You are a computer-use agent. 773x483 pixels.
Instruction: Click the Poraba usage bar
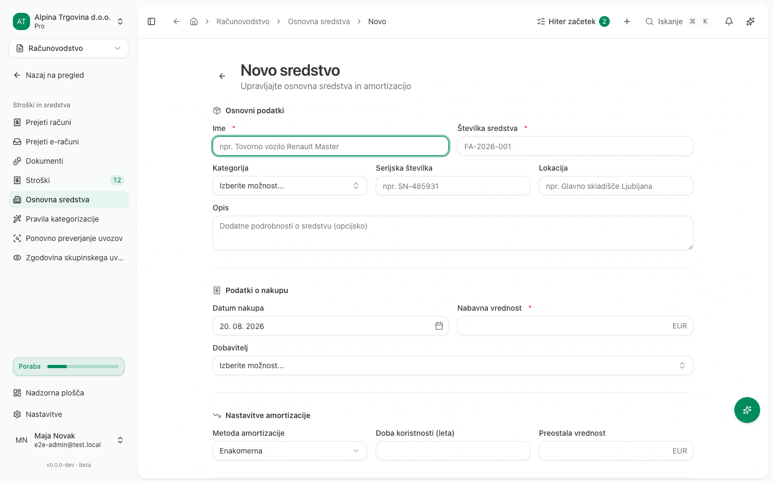tap(69, 367)
